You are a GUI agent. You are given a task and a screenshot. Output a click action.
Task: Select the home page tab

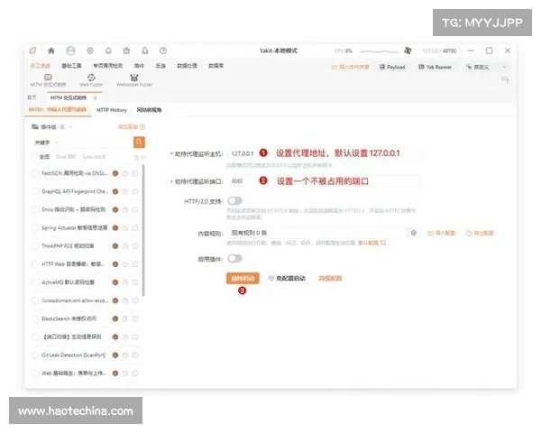[x=32, y=97]
